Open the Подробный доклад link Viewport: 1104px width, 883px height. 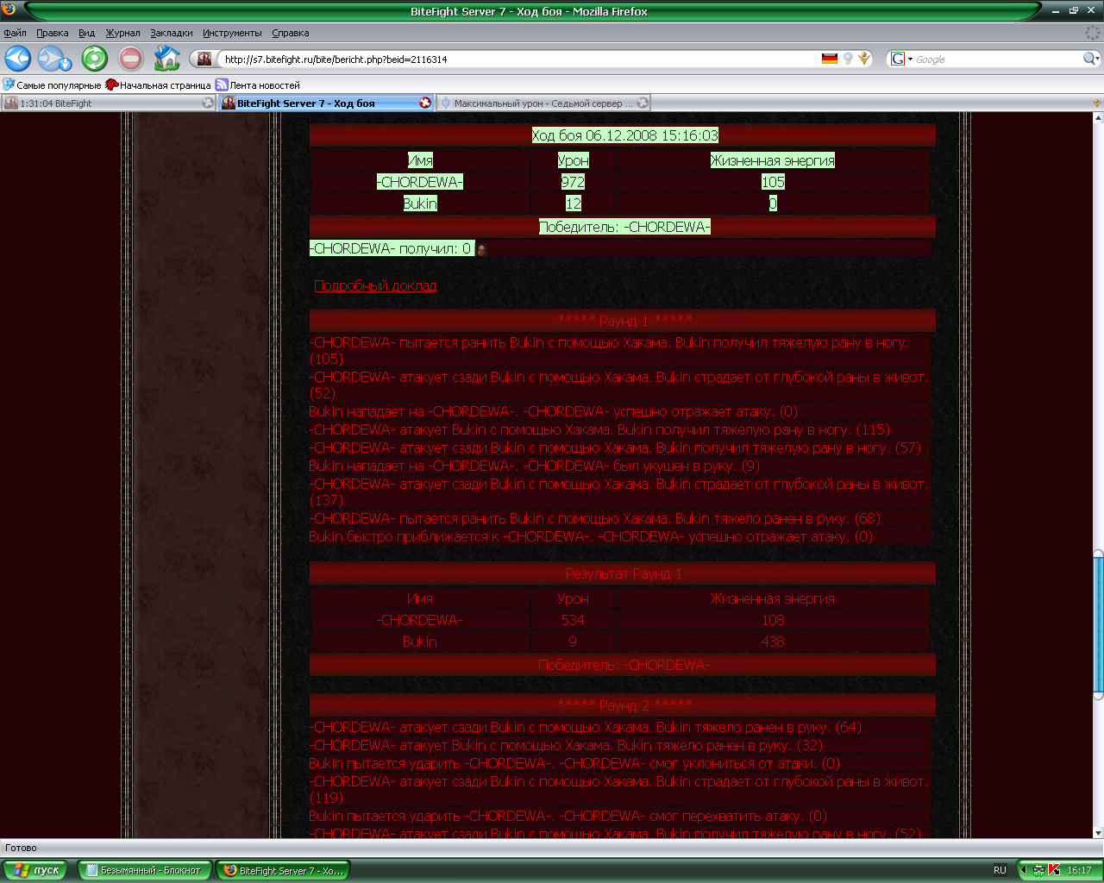point(375,285)
